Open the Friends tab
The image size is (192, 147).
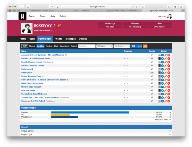tap(58, 39)
